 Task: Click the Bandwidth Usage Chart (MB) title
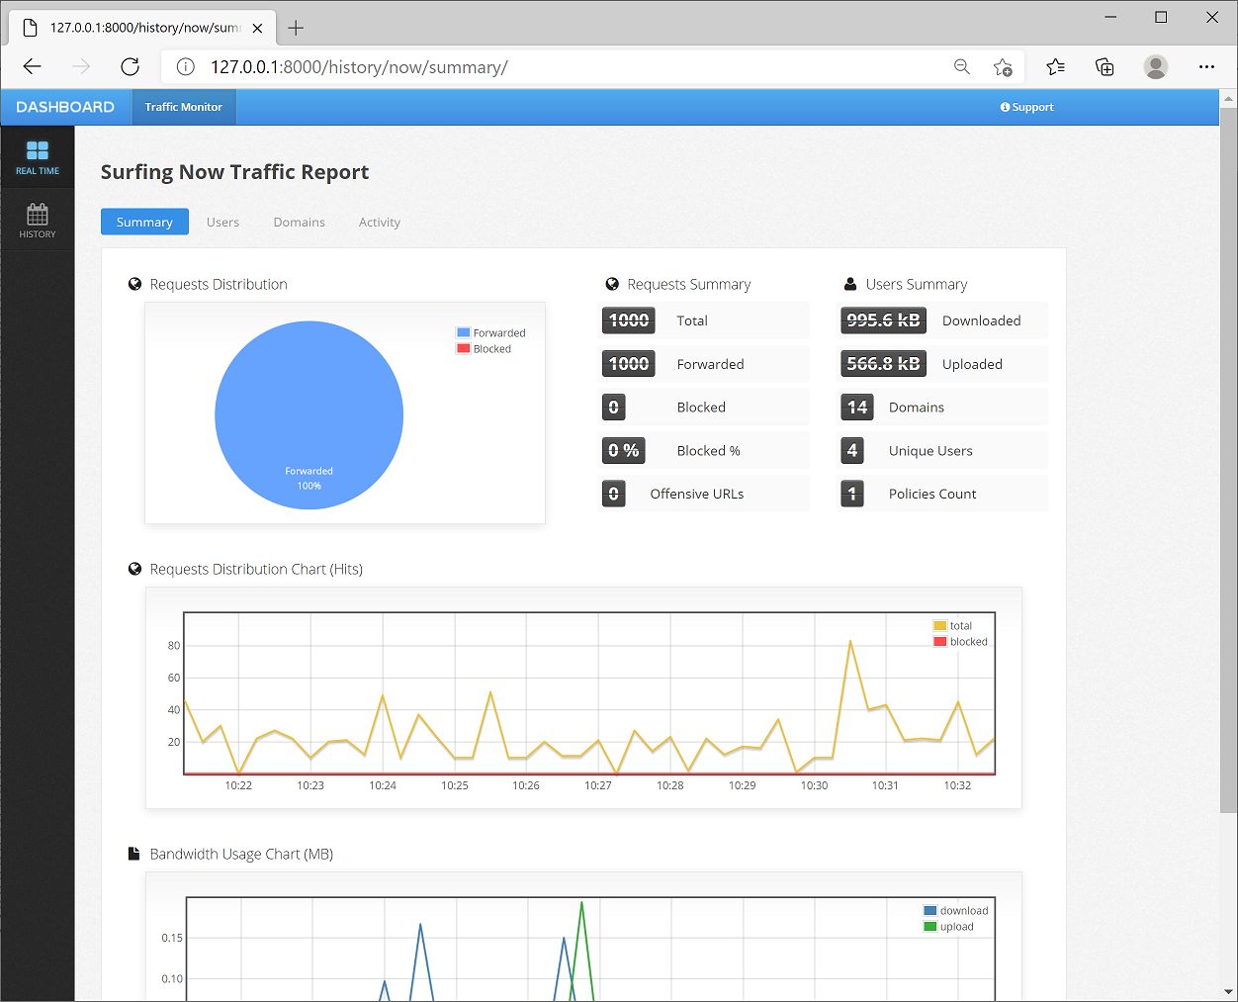click(241, 854)
